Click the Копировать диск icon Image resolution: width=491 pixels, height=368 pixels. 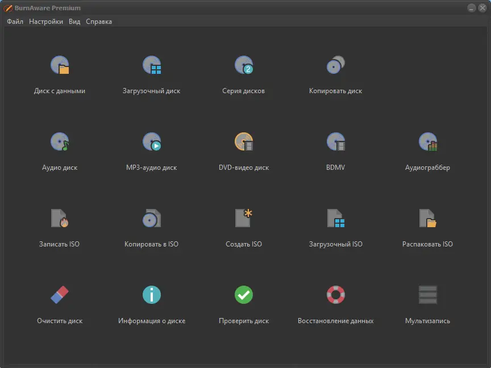point(336,65)
